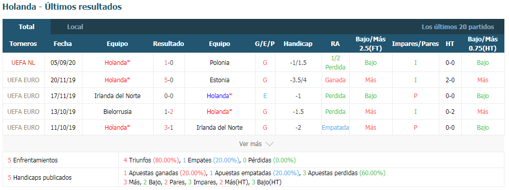Select Polonia team name
Image resolution: width=509 pixels, height=190 pixels.
point(220,63)
